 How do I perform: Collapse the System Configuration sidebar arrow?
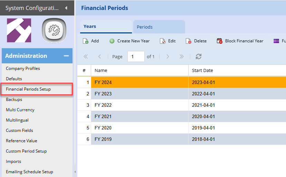[66, 8]
